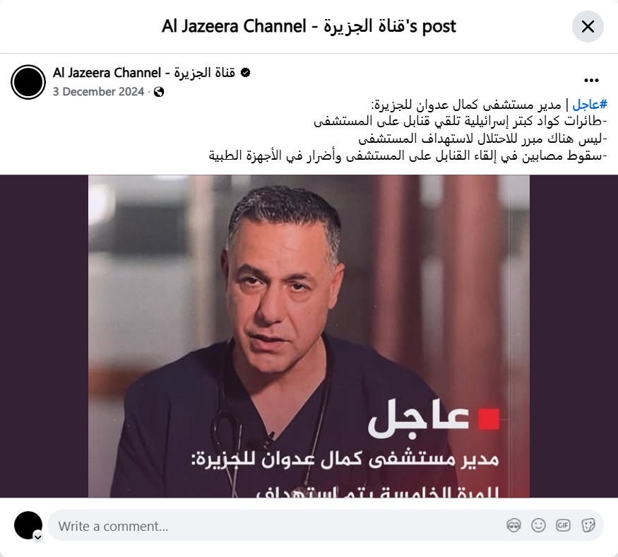Image resolution: width=618 pixels, height=557 pixels.
Task: Click the globe public audience icon
Action: [159, 92]
